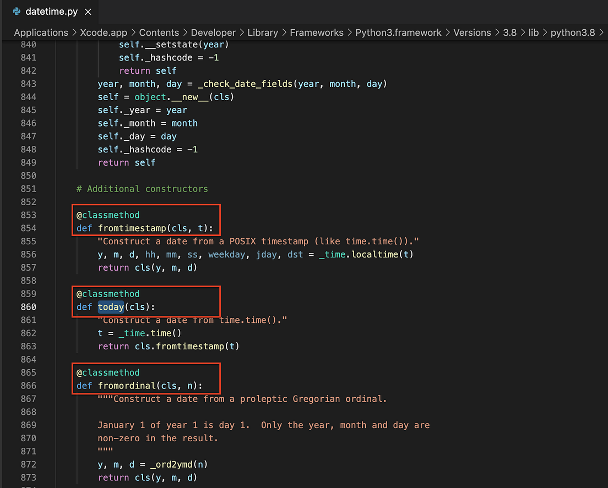Viewport: 608px width, 488px height.
Task: Select the Frameworks breadcrumb entry
Action: point(317,32)
